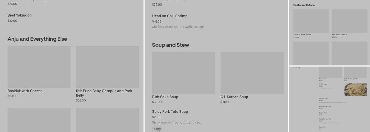370x132 pixels.
Task: Click the Soup and Stew section heading
Action: click(170, 45)
